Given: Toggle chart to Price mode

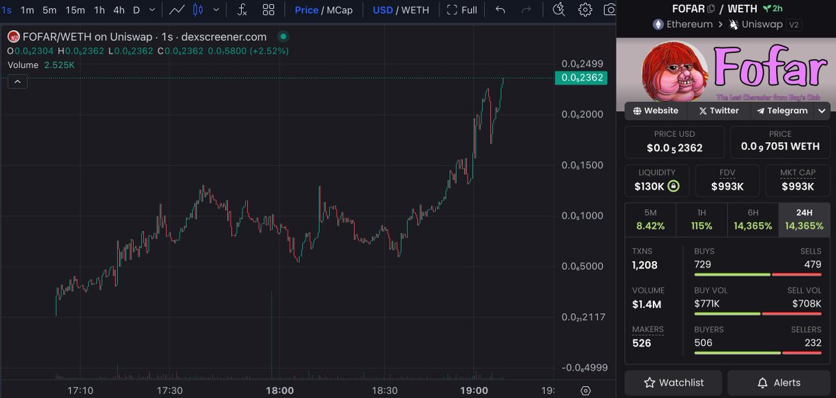Looking at the screenshot, I should (x=306, y=10).
